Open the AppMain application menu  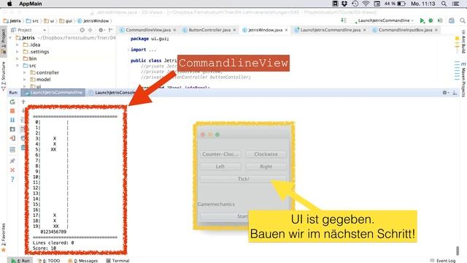point(31,4)
